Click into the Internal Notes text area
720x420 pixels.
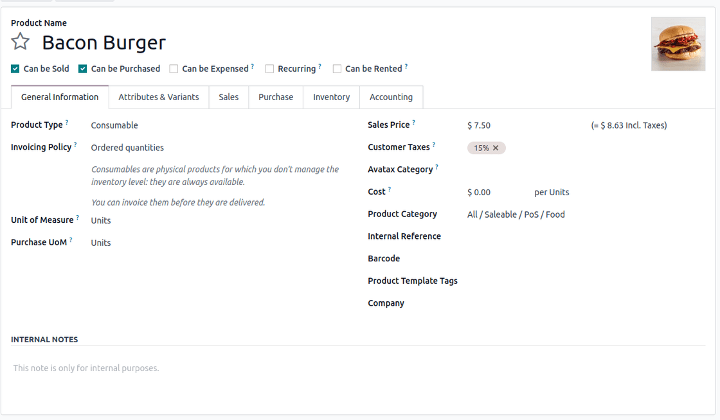358,368
